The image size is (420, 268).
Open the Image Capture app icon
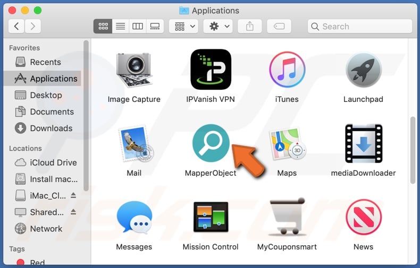134,70
